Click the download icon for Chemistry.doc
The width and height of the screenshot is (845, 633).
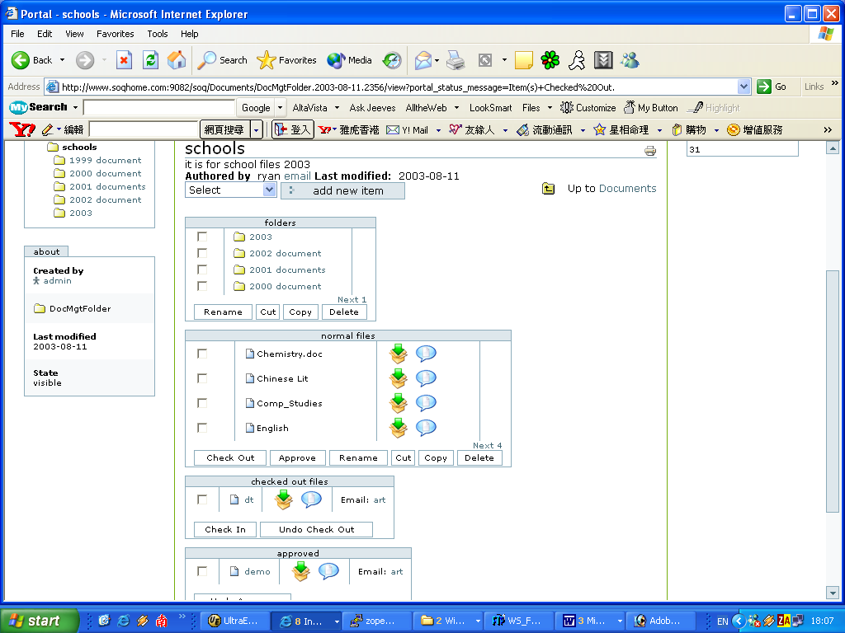399,354
